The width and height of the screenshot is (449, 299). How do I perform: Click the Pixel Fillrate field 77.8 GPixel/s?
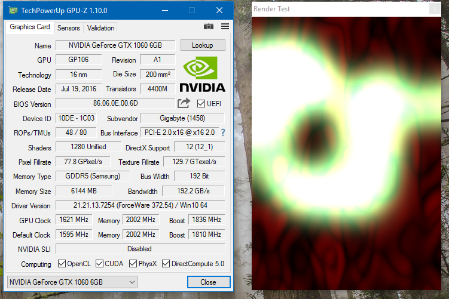pyautogui.click(x=83, y=162)
